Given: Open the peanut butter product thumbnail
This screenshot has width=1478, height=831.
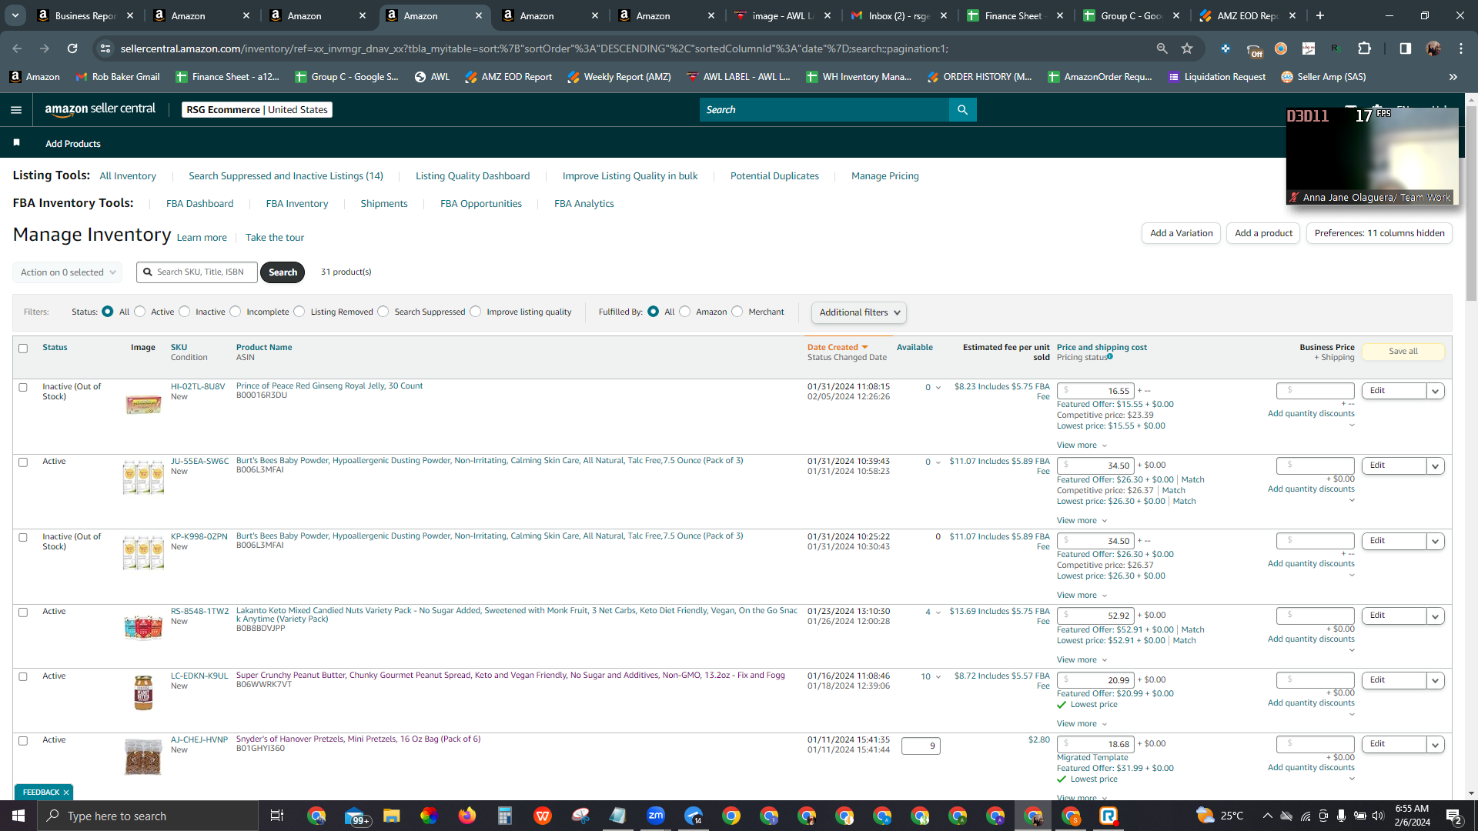Looking at the screenshot, I should click(x=143, y=692).
